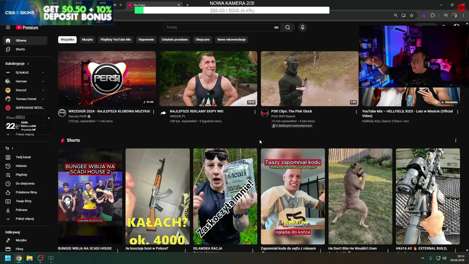This screenshot has width=469, height=264.
Task: Open Polubione filmy liked videos
Action: (x=25, y=192)
